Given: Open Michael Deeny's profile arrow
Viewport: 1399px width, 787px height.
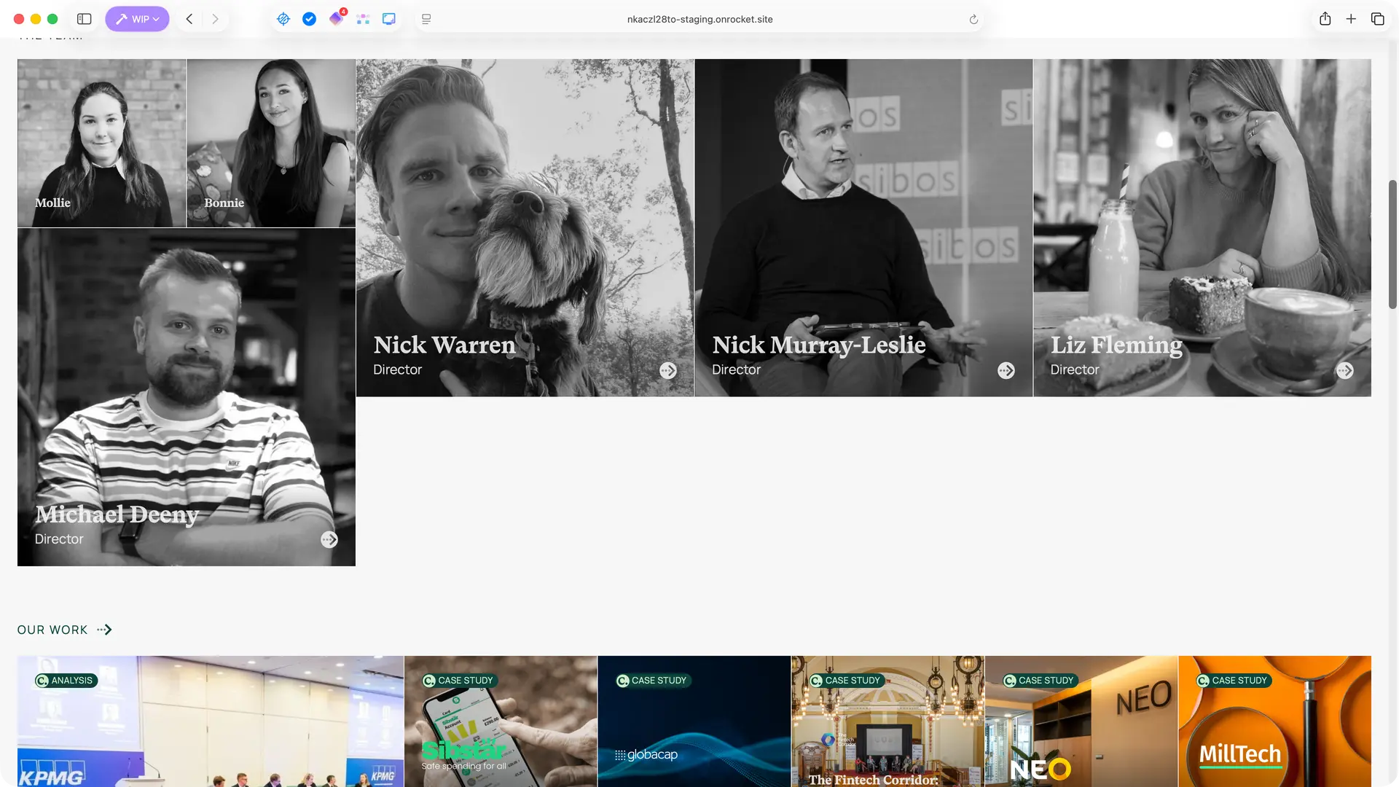Looking at the screenshot, I should [329, 539].
